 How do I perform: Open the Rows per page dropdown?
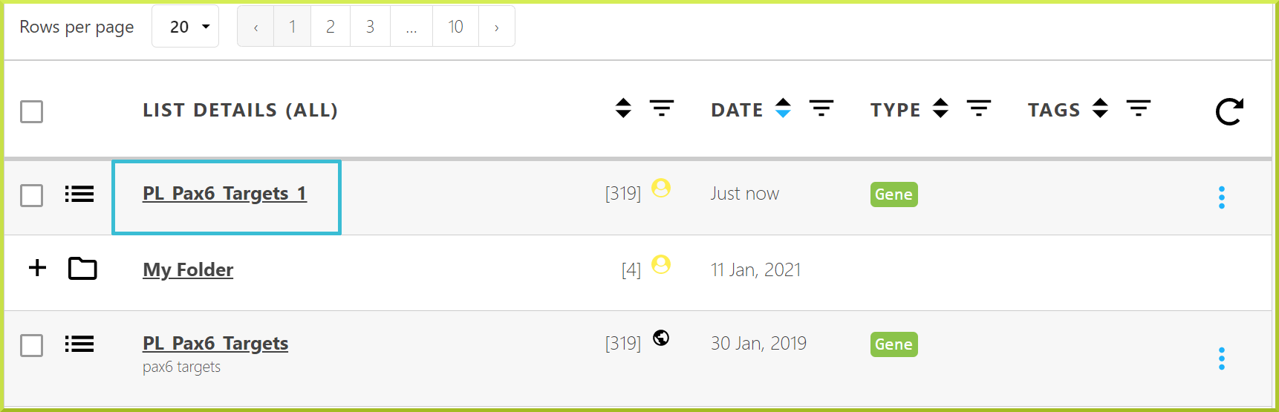pyautogui.click(x=186, y=27)
